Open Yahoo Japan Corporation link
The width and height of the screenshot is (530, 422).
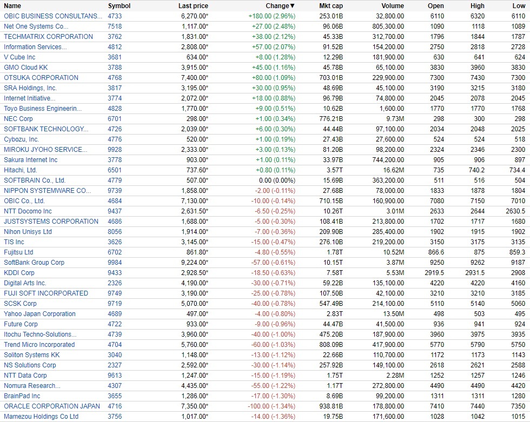coord(39,313)
